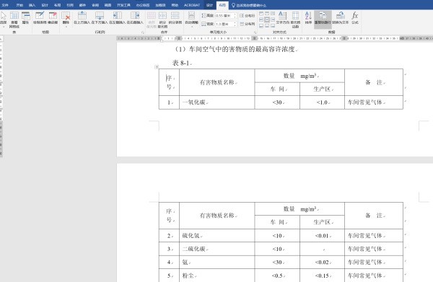Click the row Height (高度) input field
The width and height of the screenshot is (433, 282).
[224, 16]
